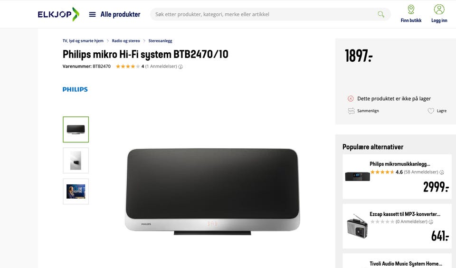
Task: Save product with the Lagre heart
Action: coord(437,111)
